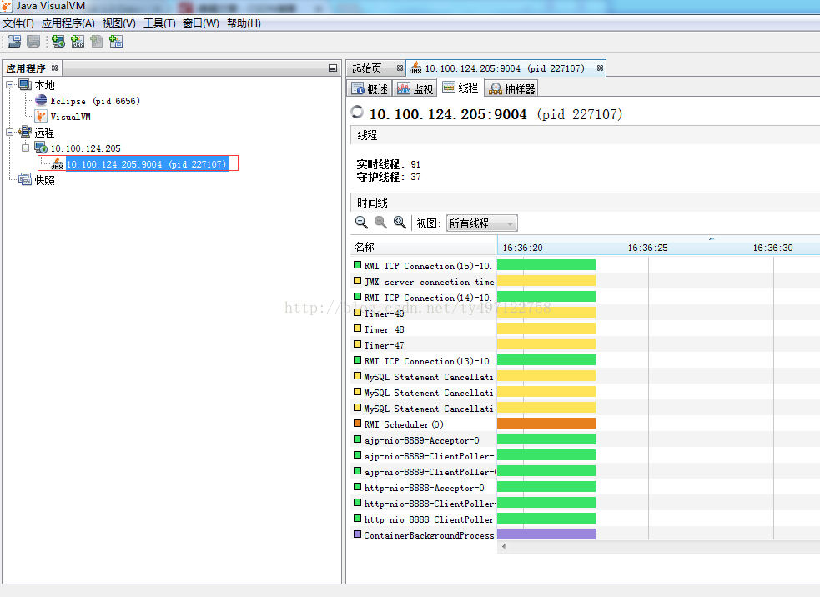820x597 pixels.
Task: Select the Threads tab
Action: click(x=460, y=88)
